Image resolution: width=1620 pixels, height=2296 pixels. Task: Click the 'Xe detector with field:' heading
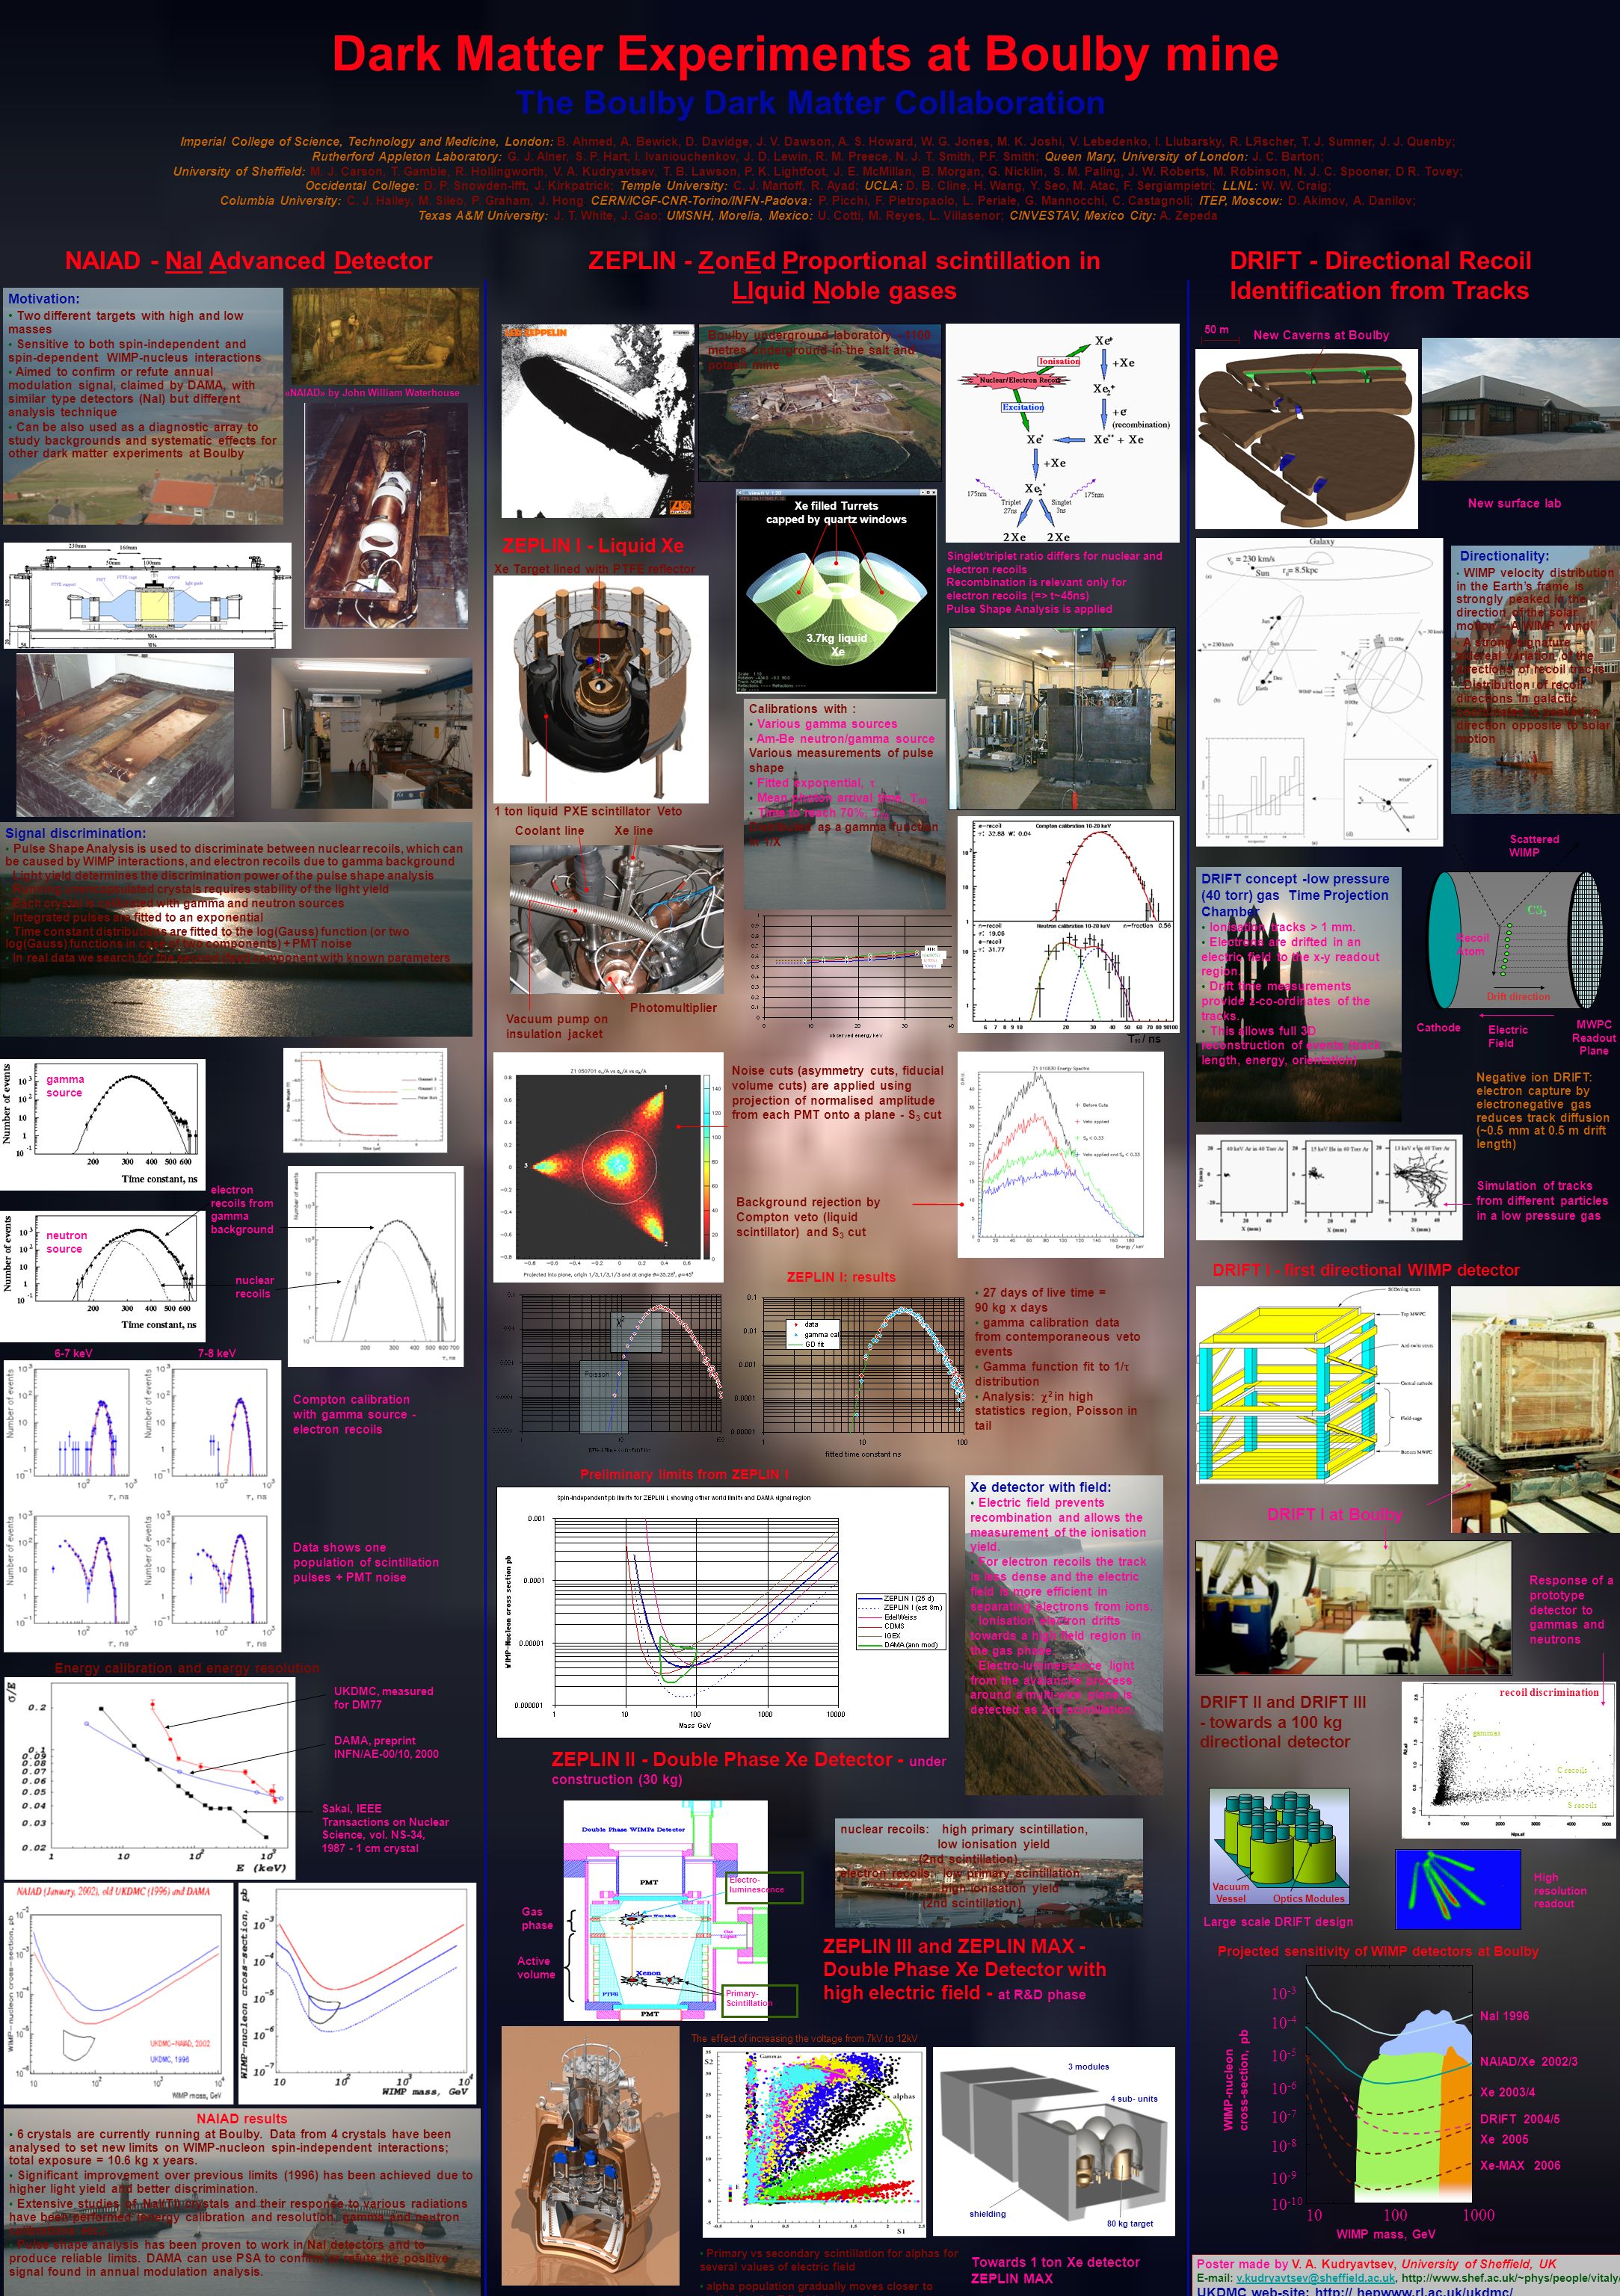[1040, 1487]
